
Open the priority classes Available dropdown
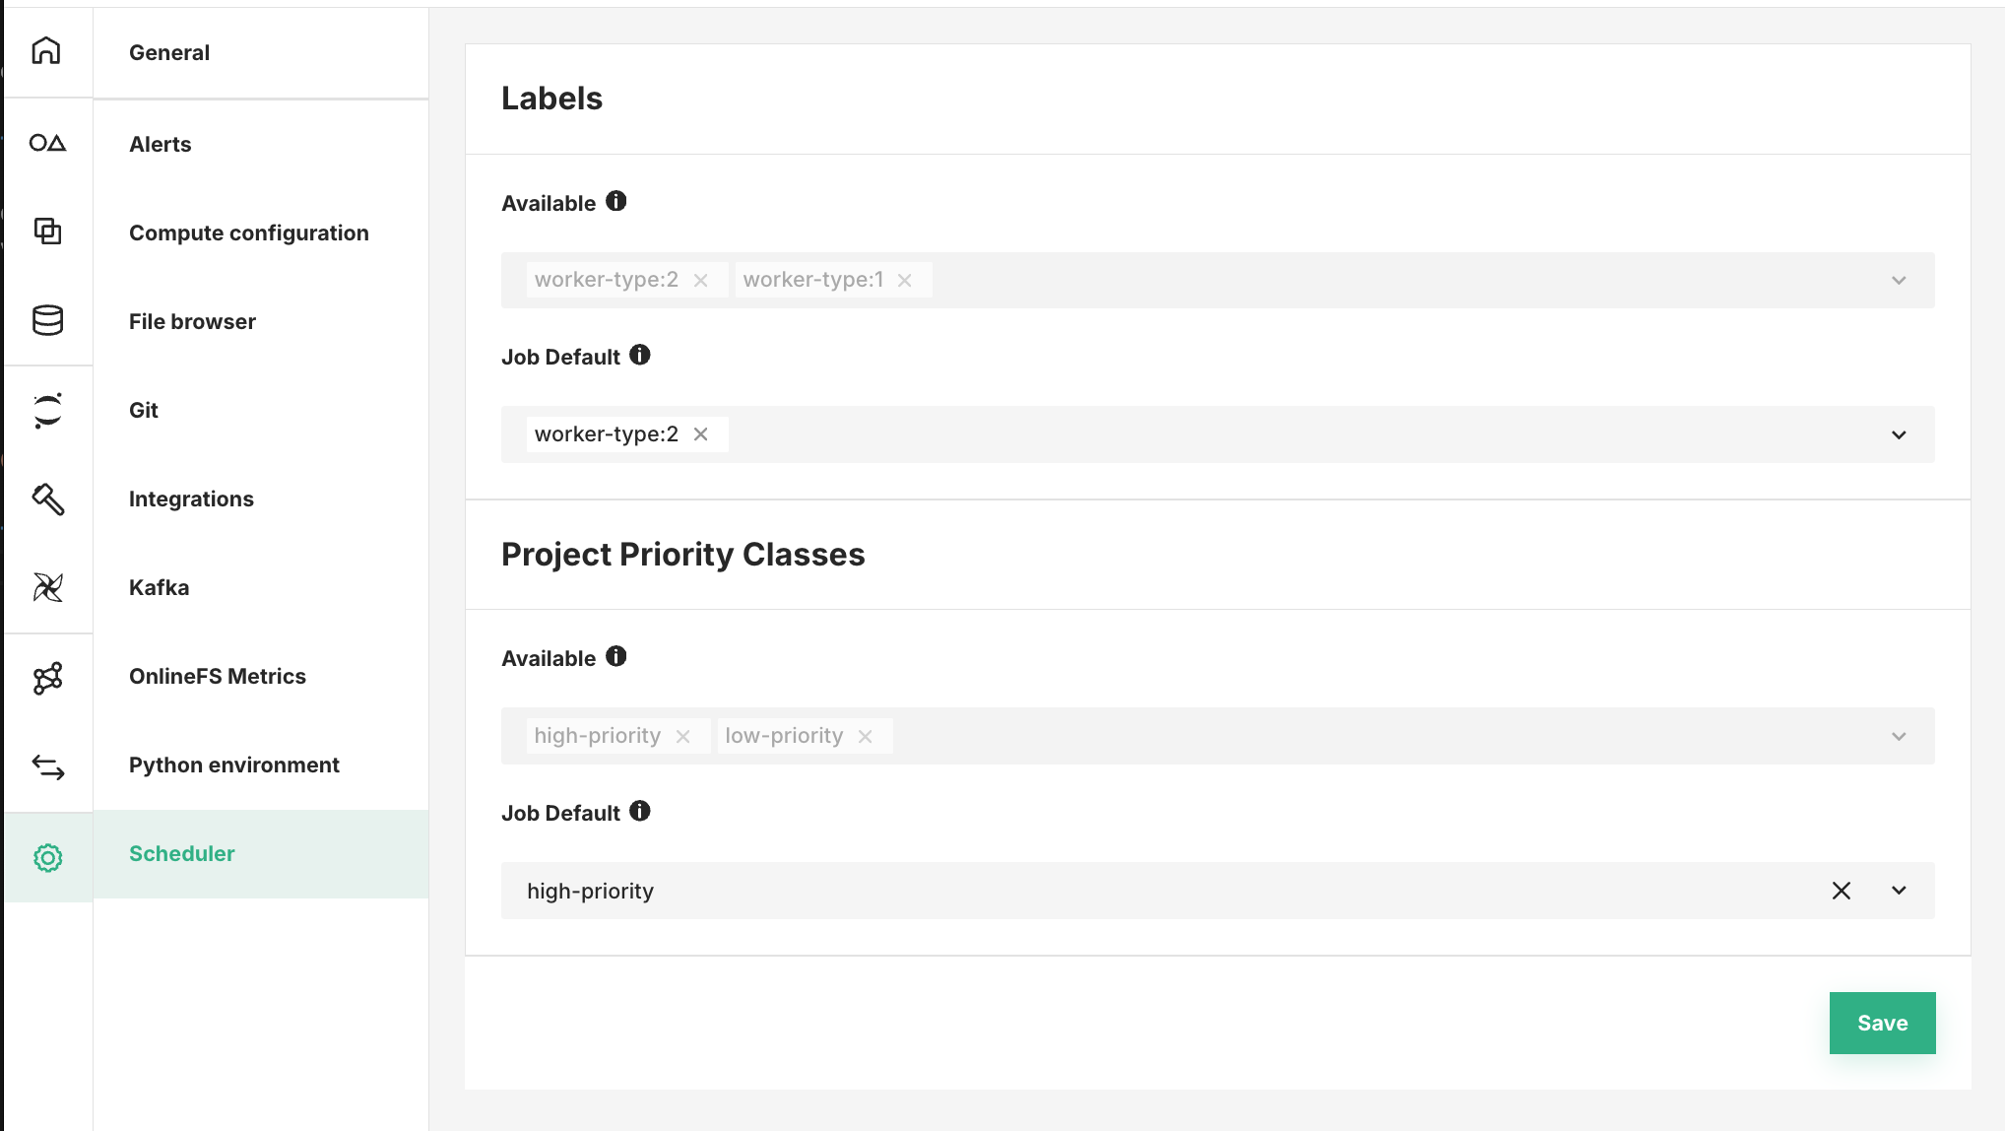click(x=1899, y=735)
